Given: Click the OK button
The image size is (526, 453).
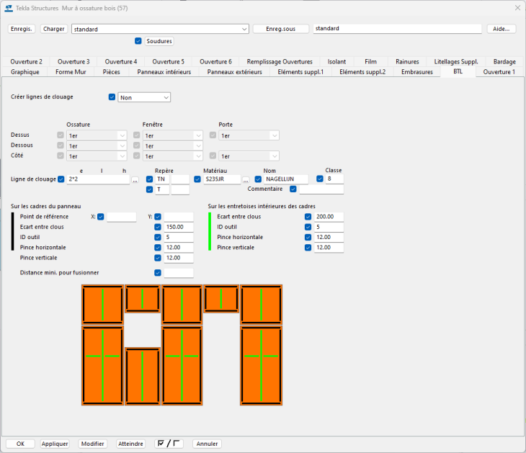Looking at the screenshot, I should click(20, 444).
